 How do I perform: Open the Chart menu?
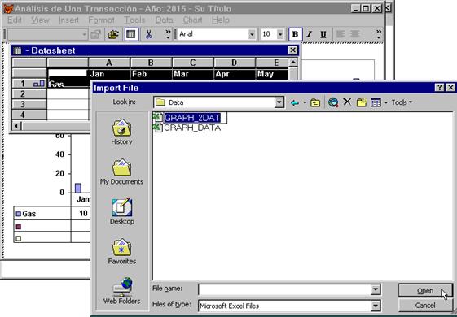(192, 20)
